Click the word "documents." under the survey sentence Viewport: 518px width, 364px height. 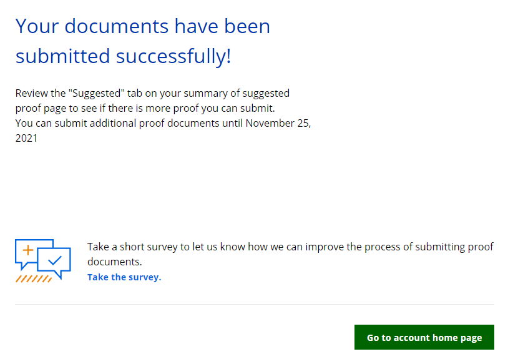coord(115,262)
